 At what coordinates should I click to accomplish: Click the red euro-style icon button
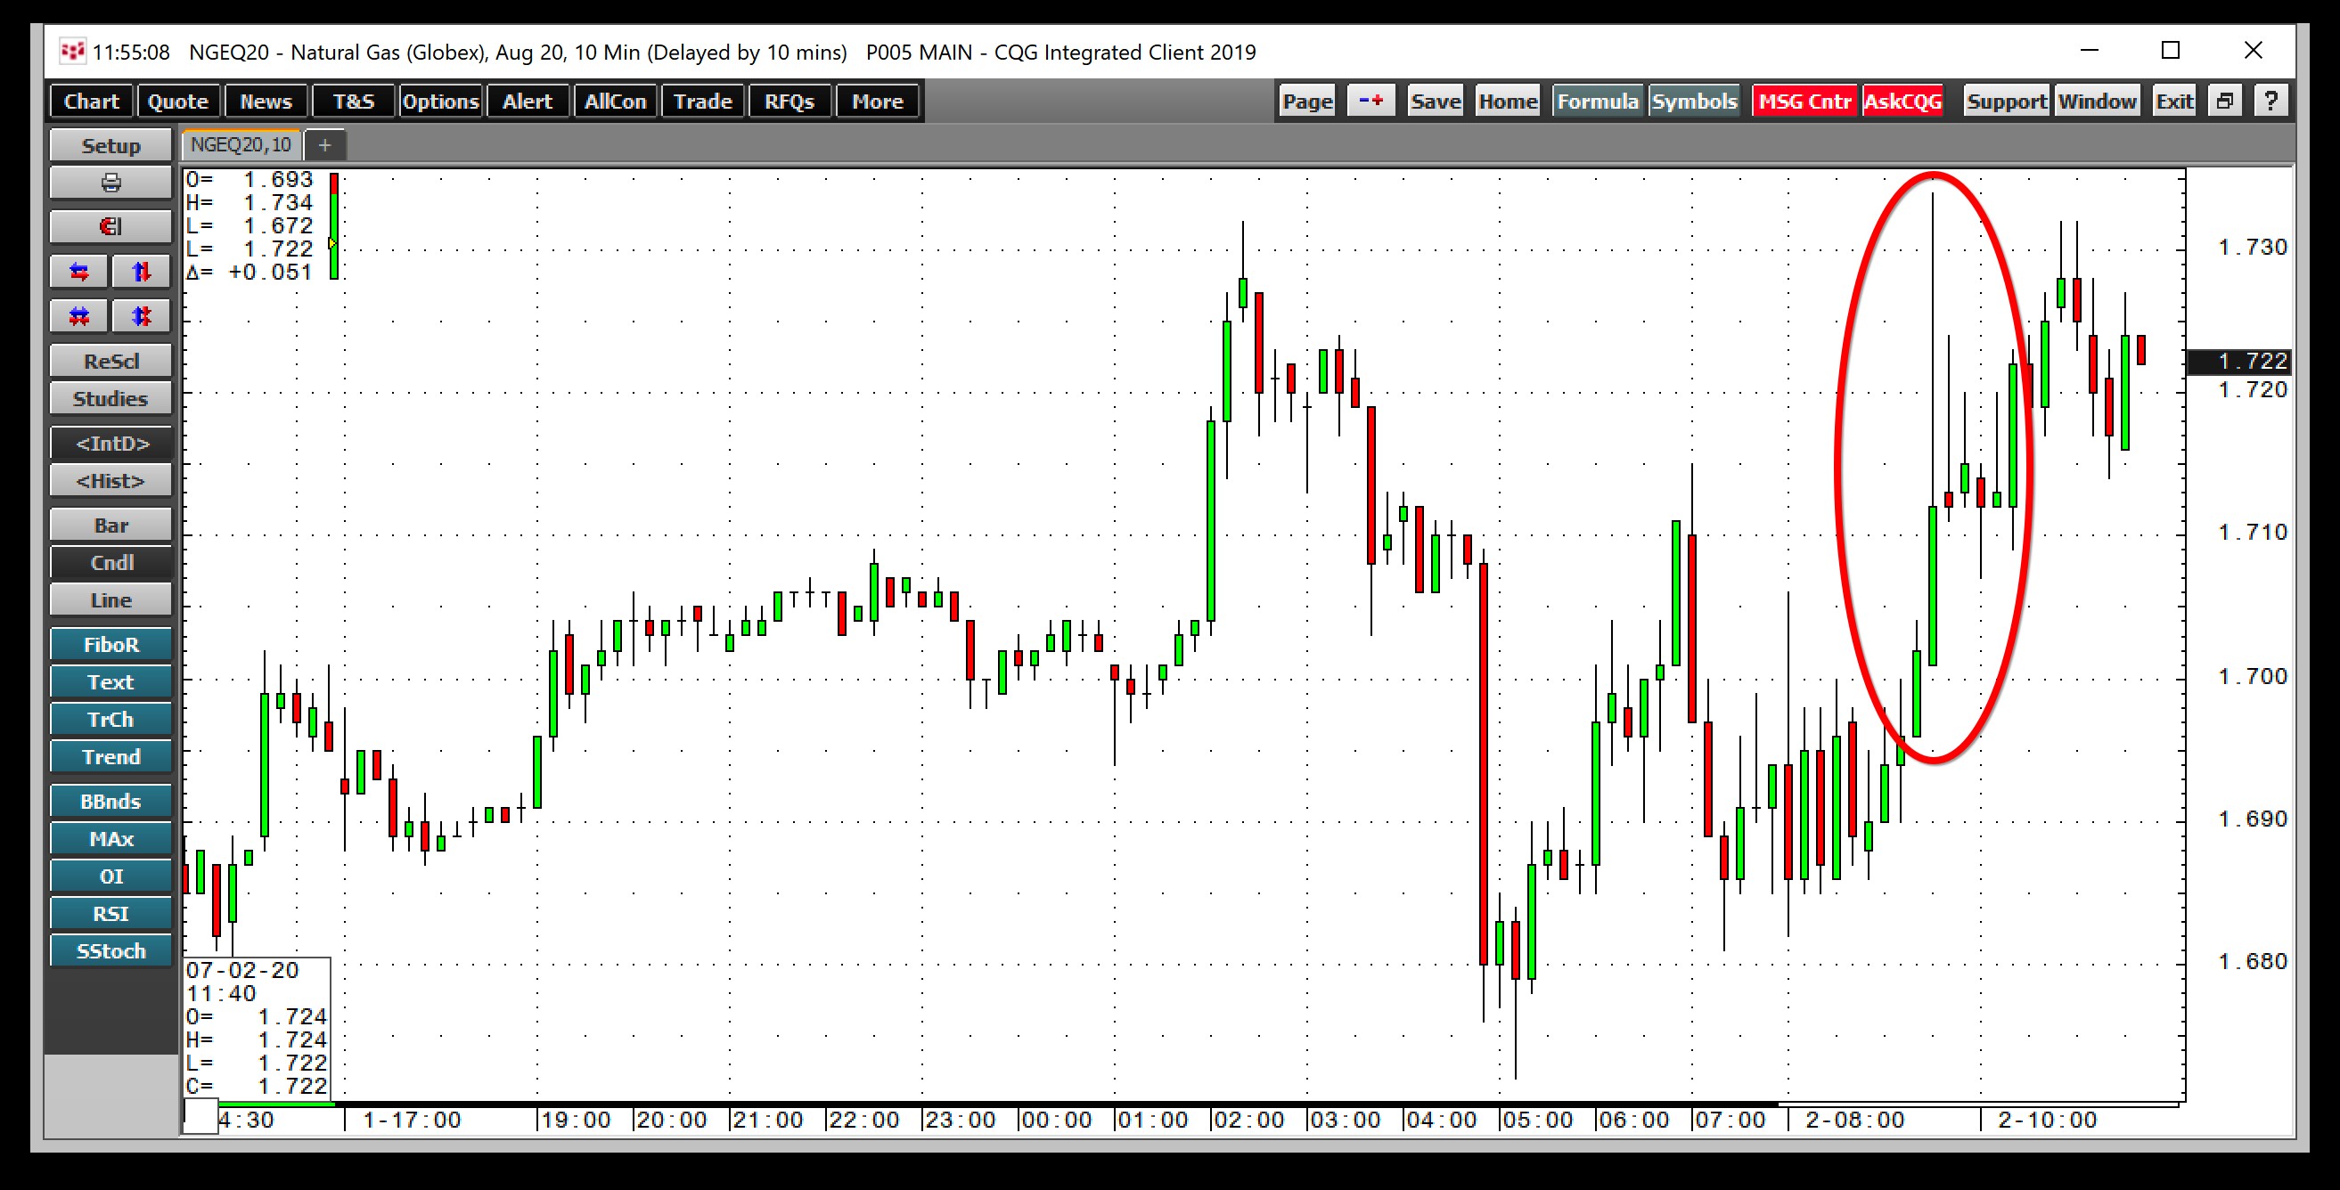pyautogui.click(x=110, y=227)
